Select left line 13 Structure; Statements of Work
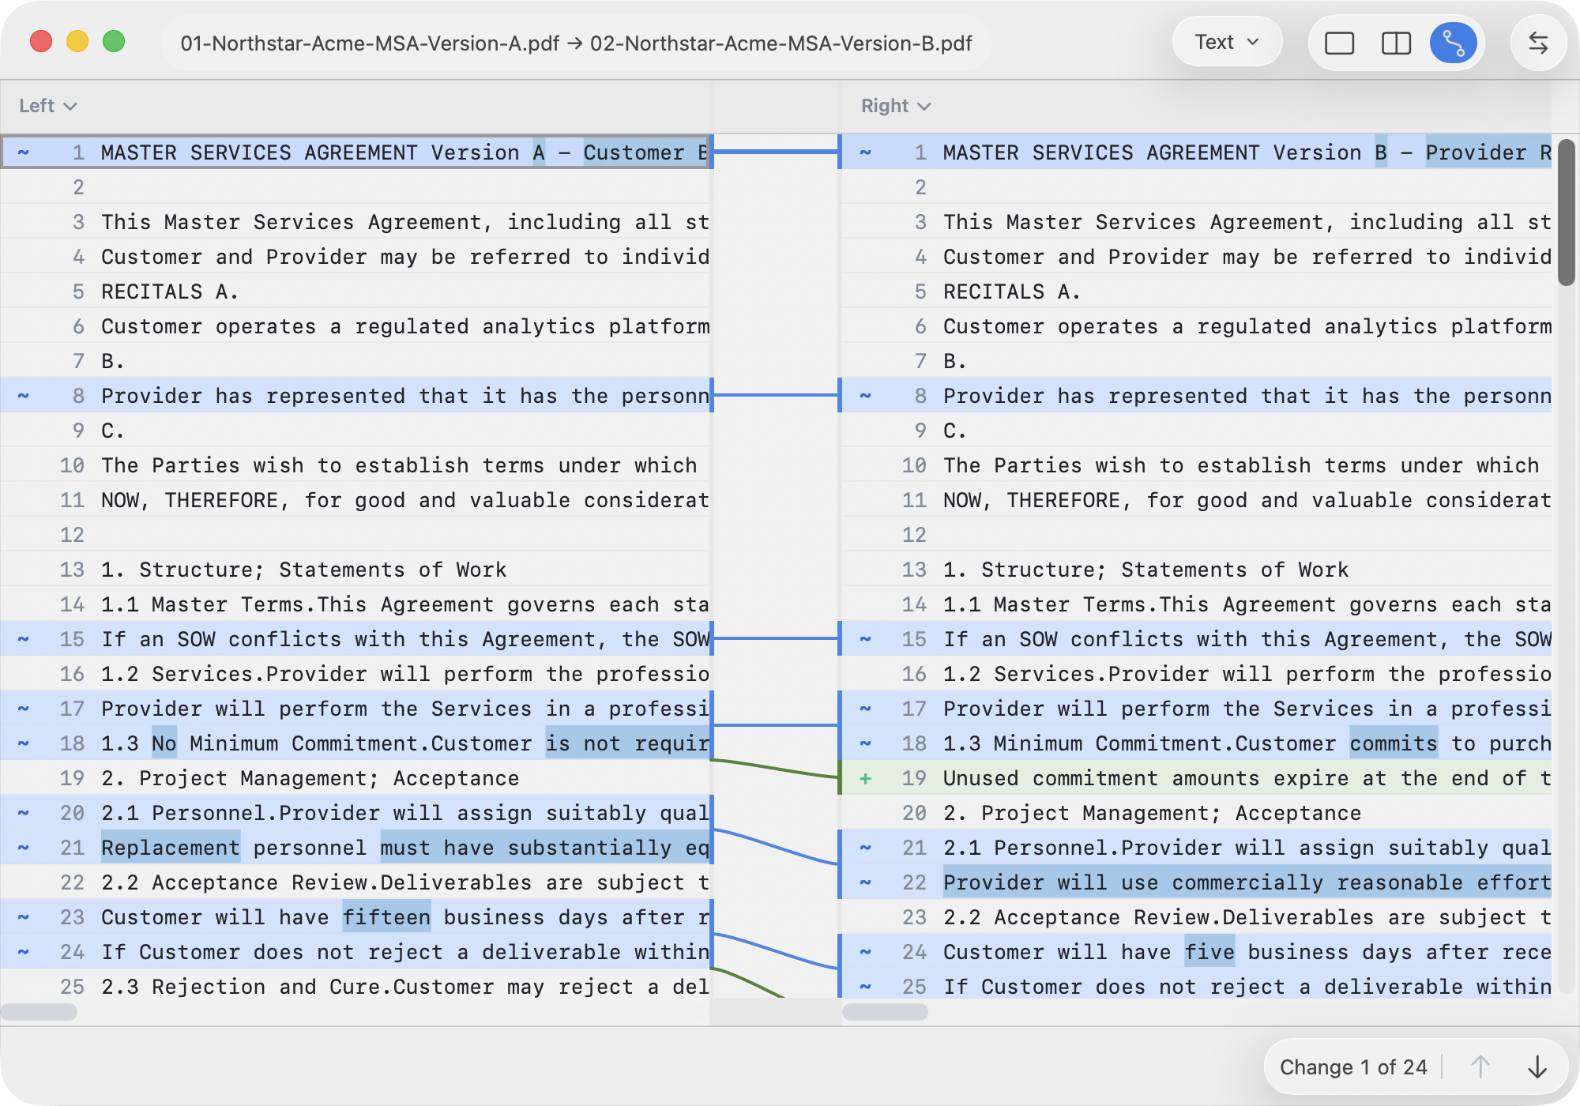The width and height of the screenshot is (1580, 1106). (x=356, y=570)
